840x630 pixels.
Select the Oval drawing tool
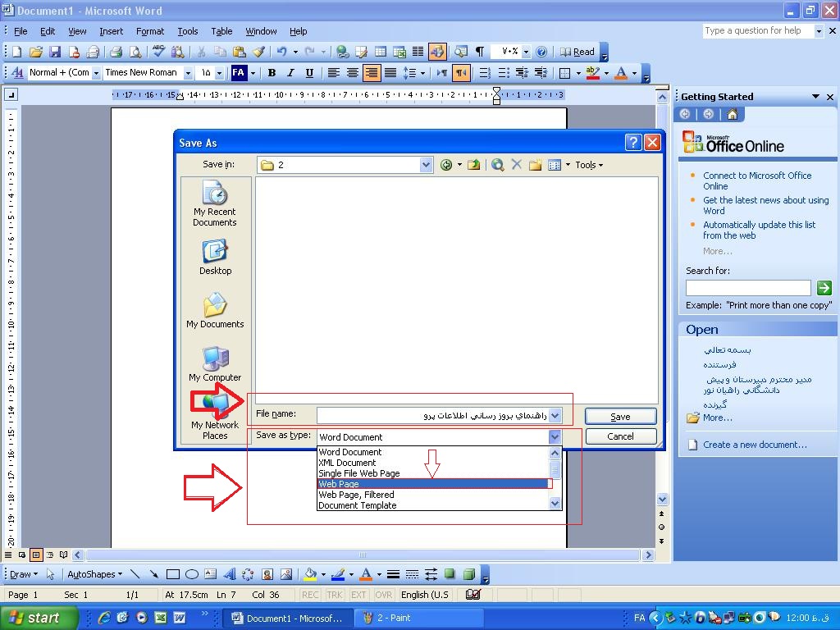coord(192,574)
